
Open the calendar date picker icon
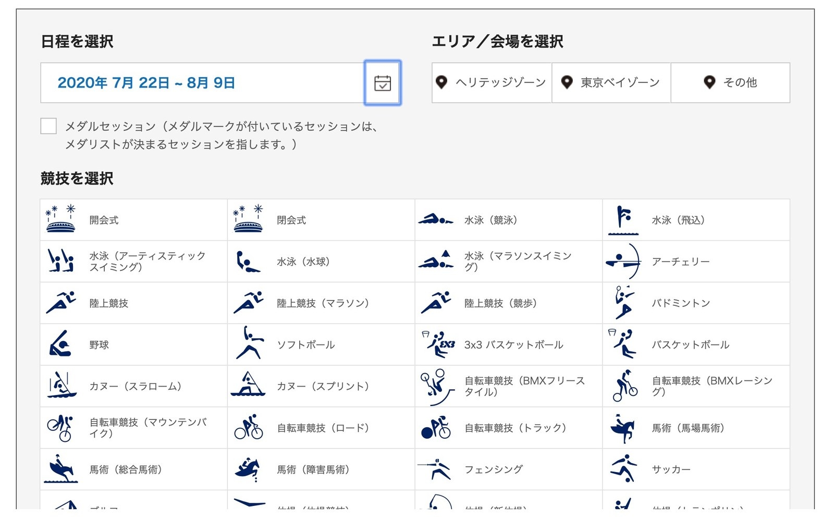(x=383, y=83)
